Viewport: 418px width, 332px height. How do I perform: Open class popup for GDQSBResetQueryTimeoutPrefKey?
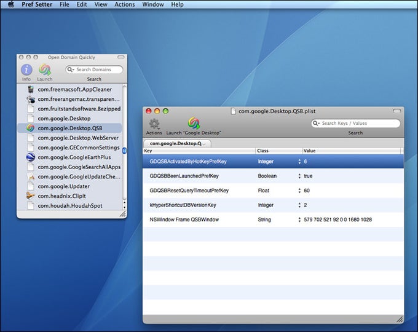tap(299, 191)
